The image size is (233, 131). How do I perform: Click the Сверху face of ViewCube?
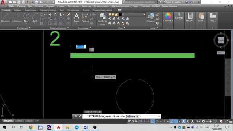point(221,40)
